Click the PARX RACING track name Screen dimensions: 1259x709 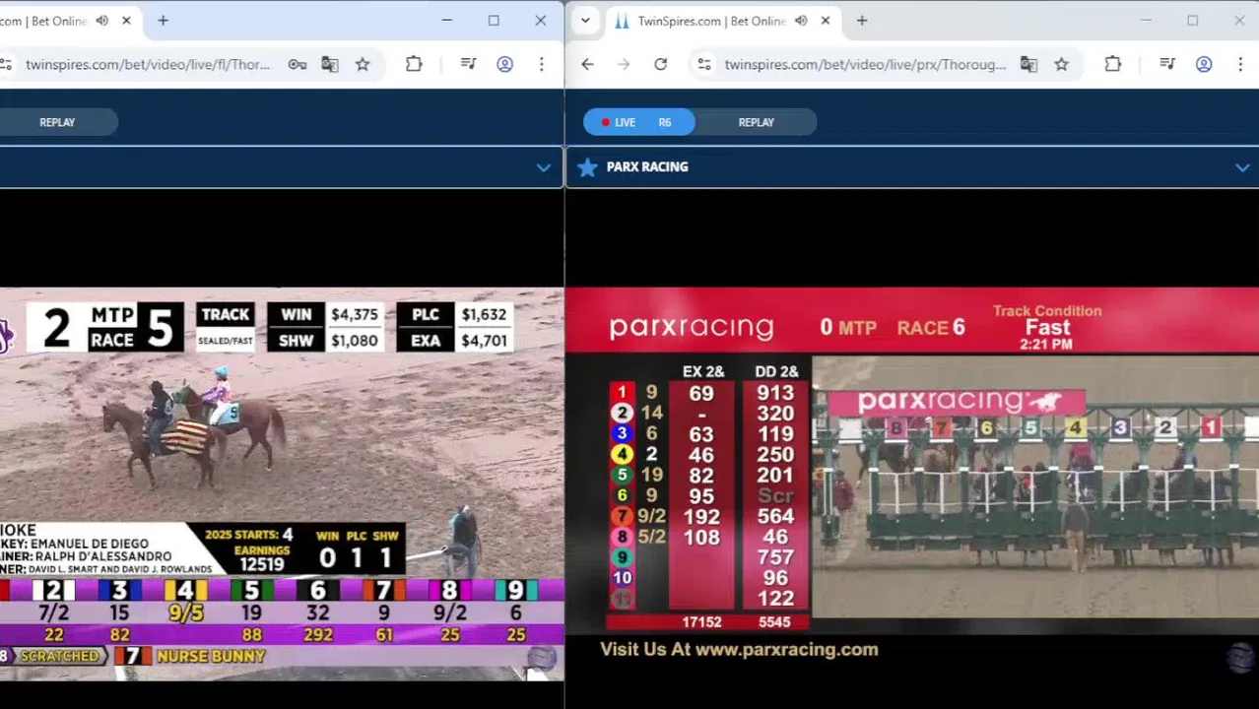(x=647, y=167)
